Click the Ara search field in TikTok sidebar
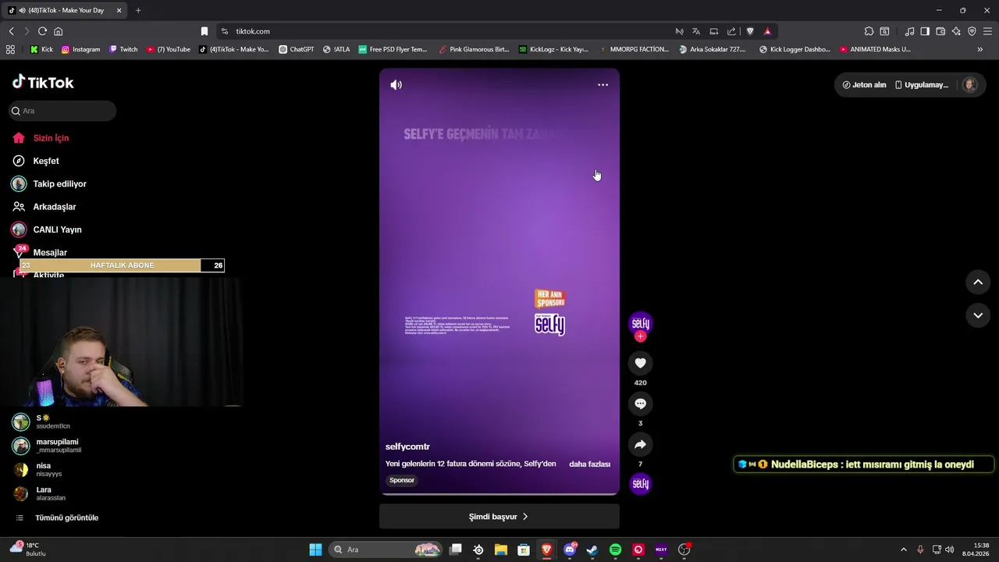The width and height of the screenshot is (999, 562). point(62,111)
